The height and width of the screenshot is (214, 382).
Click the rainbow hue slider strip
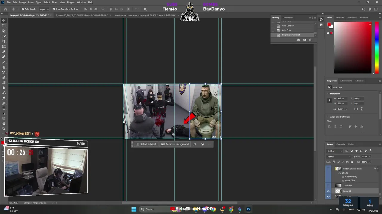point(376,48)
